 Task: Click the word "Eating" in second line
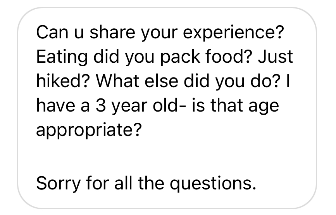pos(60,57)
